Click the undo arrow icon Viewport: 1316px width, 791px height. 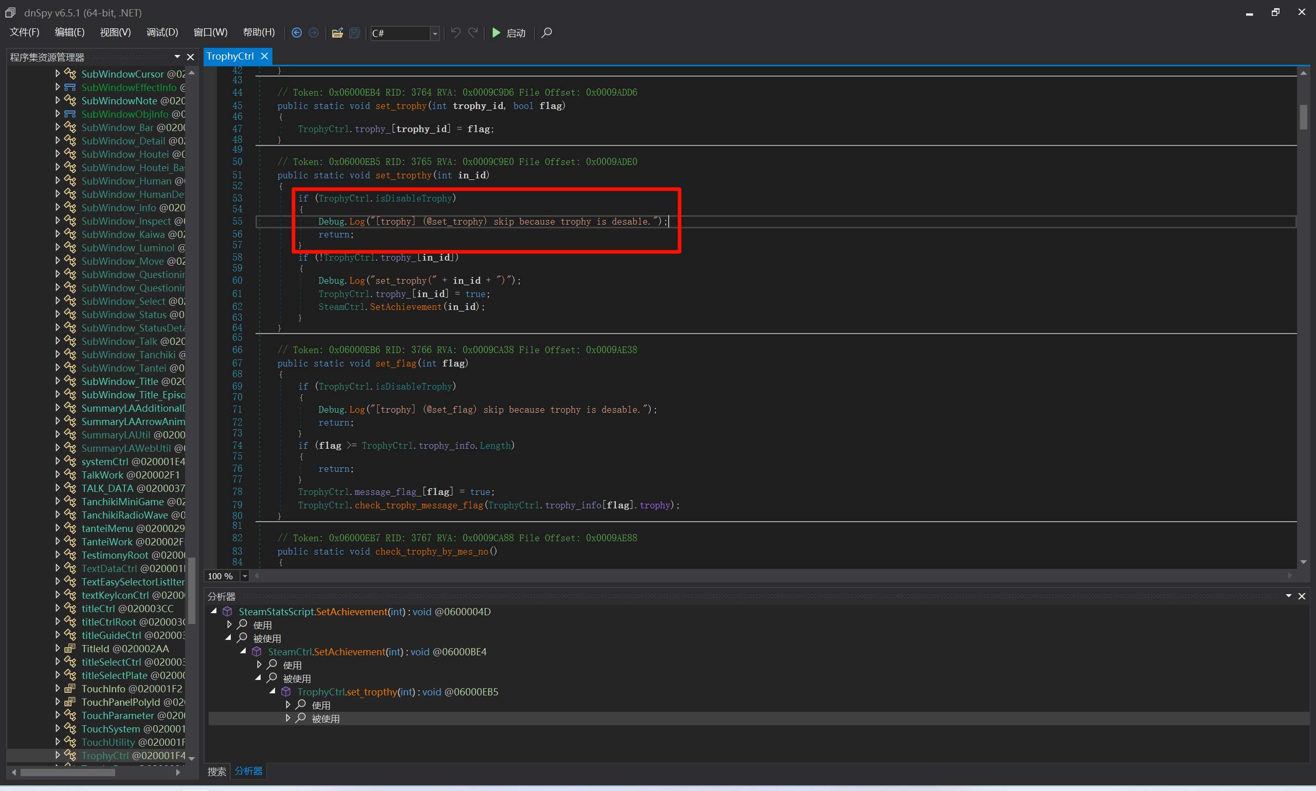[456, 33]
